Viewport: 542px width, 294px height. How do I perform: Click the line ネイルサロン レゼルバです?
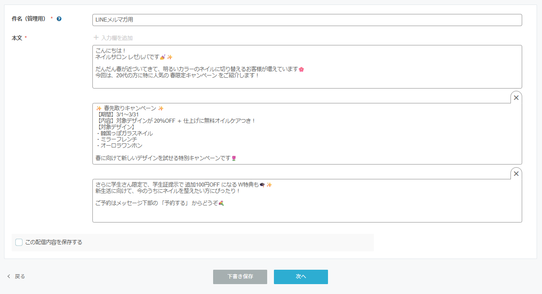[134, 57]
